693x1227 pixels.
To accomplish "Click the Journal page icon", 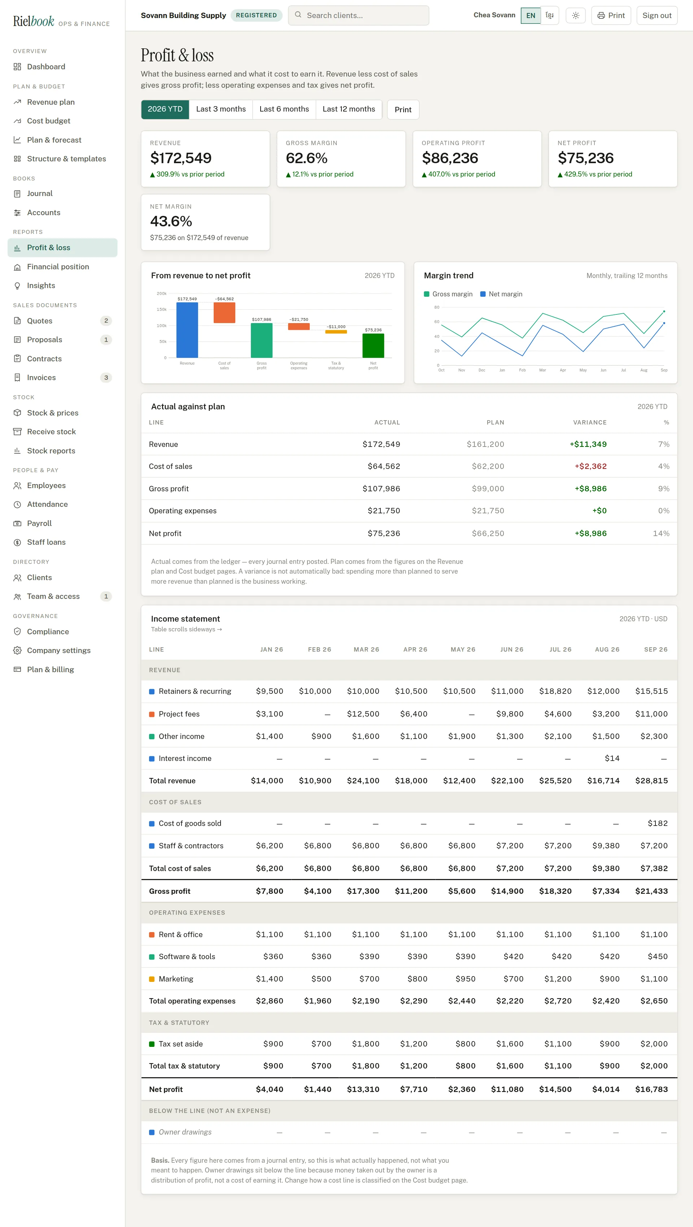I will pyautogui.click(x=17, y=193).
